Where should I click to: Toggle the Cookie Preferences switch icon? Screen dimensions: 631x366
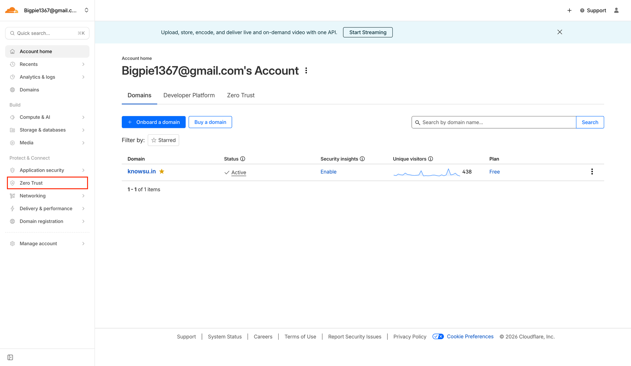438,336
